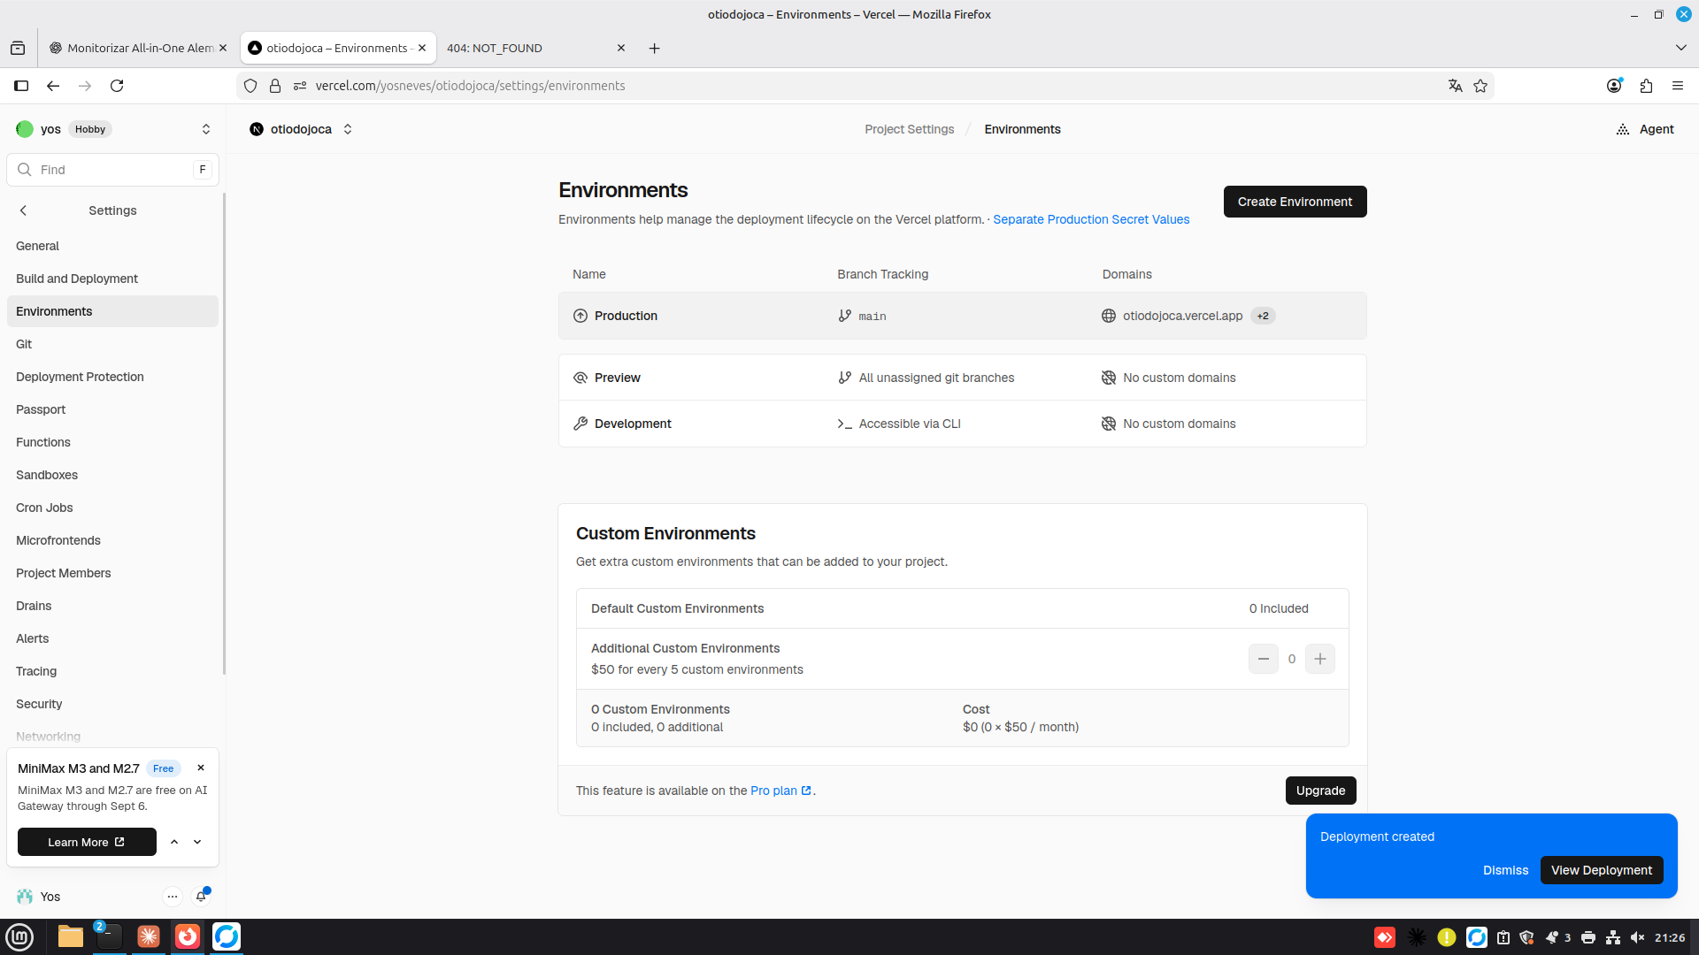Click Learn More on MiniMax card
Viewport: 1699px width, 955px height.
pos(87,842)
